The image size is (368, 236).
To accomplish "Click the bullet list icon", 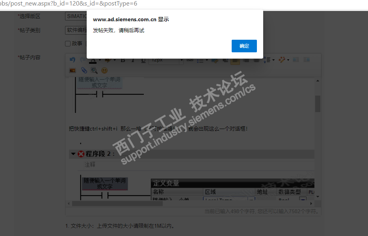I will (200, 61).
